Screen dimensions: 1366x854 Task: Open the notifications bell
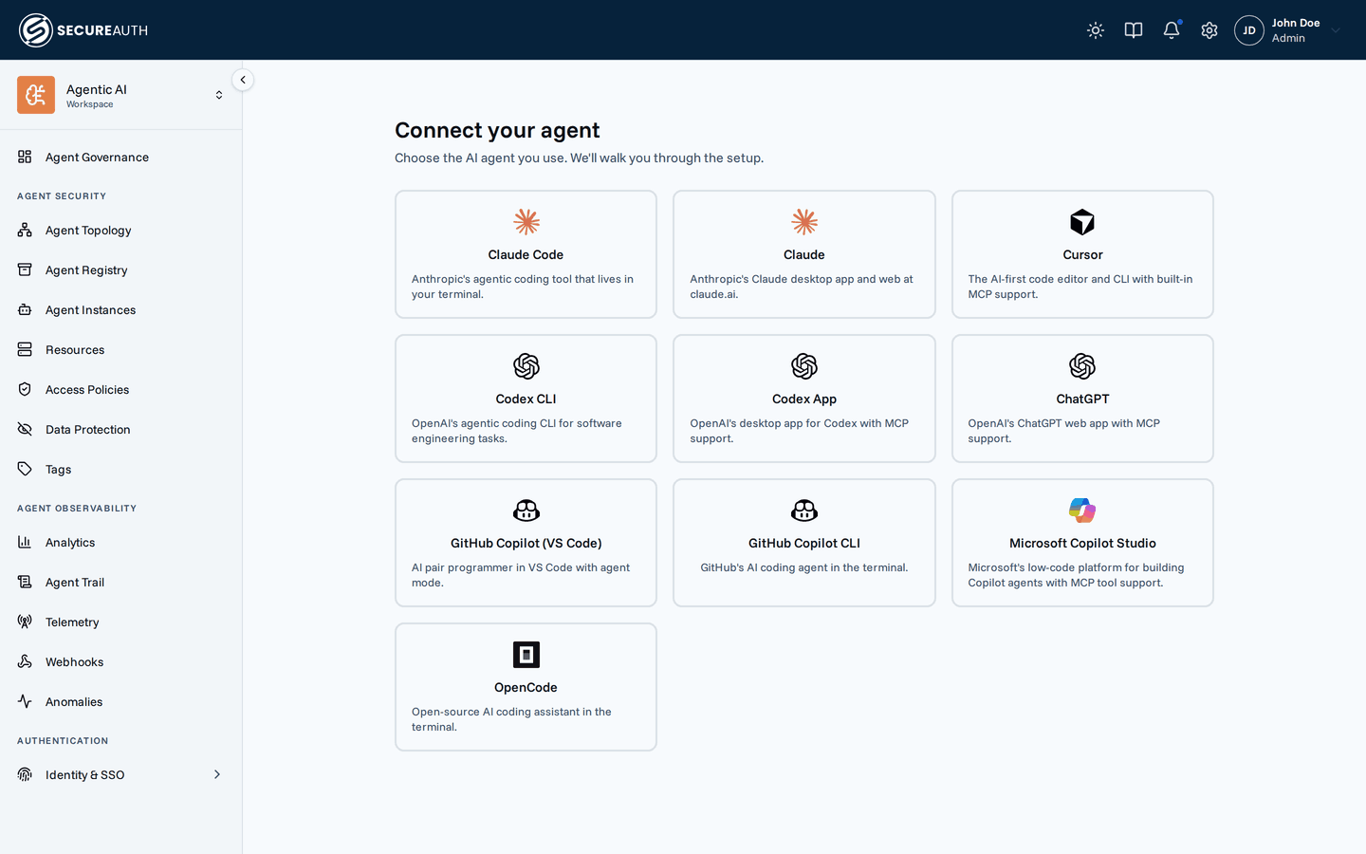(1172, 30)
